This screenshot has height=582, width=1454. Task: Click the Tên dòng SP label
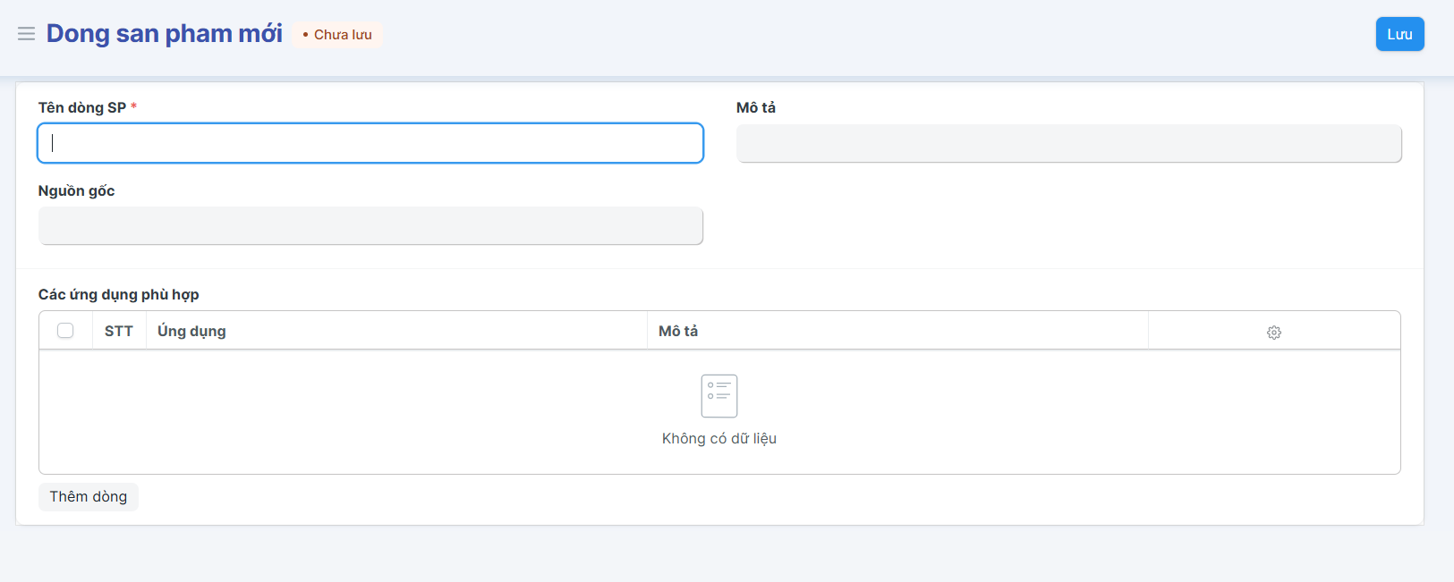82,107
